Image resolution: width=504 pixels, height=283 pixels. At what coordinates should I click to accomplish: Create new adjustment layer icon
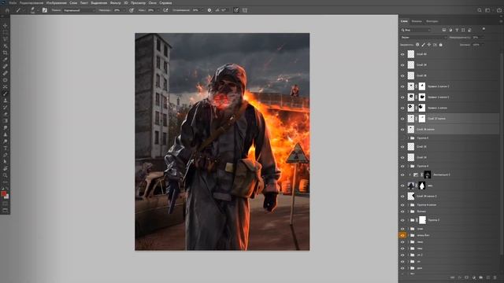pos(474,277)
